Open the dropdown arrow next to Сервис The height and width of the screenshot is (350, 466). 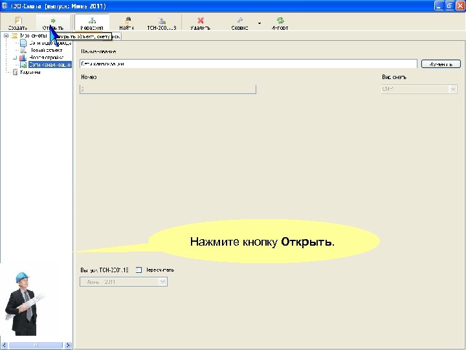point(260,23)
